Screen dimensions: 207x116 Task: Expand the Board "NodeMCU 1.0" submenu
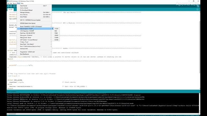coord(34,26)
